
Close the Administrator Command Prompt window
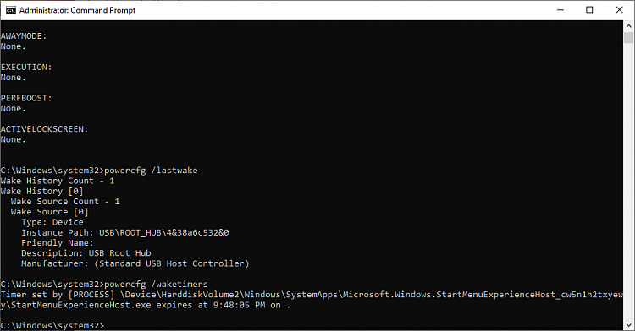click(x=619, y=10)
